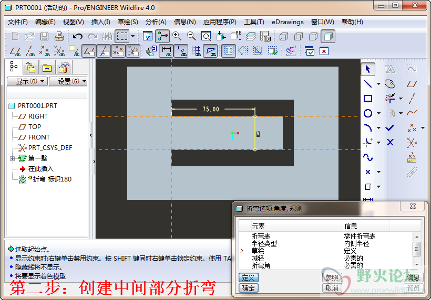431x300 pixels.
Task: Toggle No Hidden display mode
Action: pyautogui.click(x=313, y=36)
